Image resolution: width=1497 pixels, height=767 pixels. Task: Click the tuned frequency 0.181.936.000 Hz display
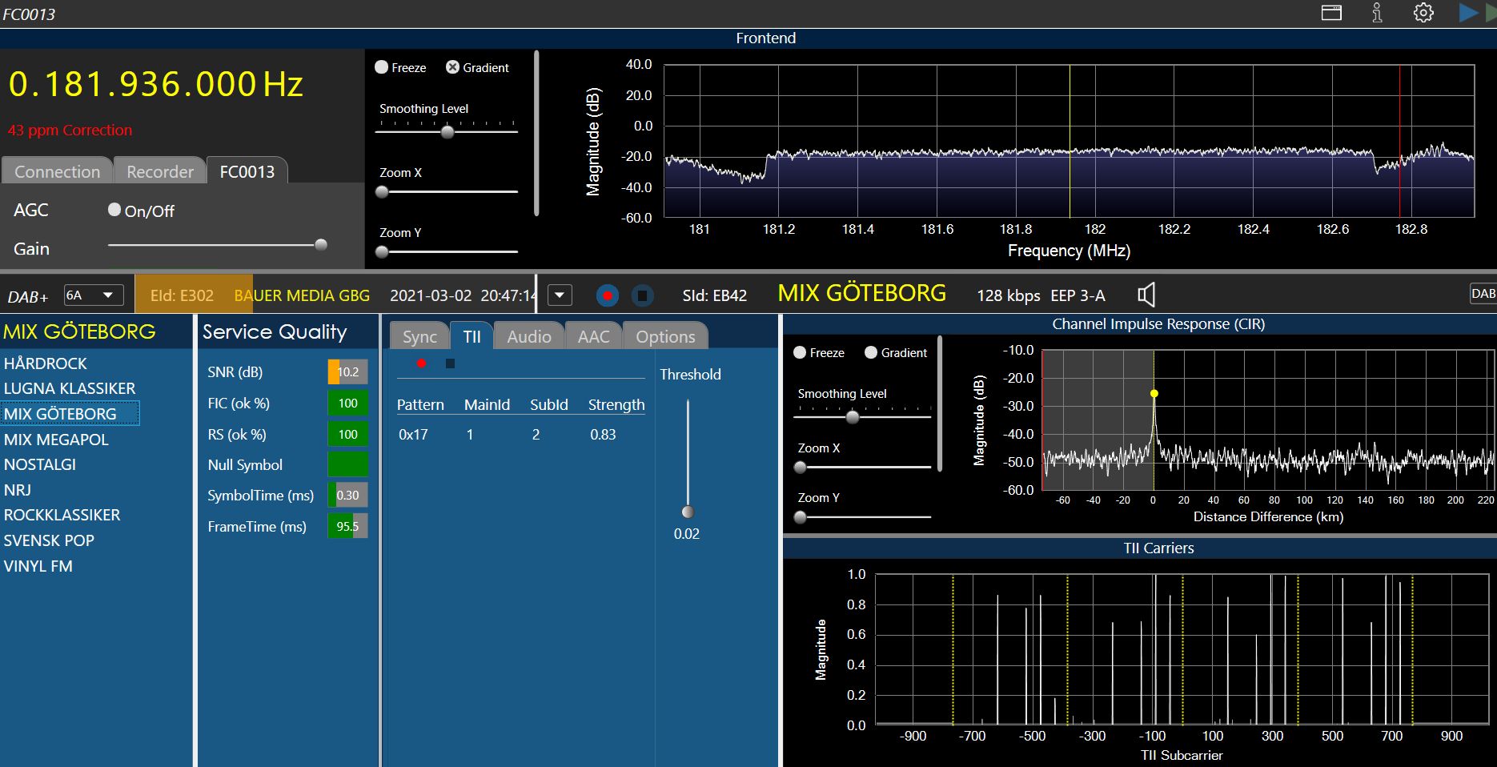point(156,84)
